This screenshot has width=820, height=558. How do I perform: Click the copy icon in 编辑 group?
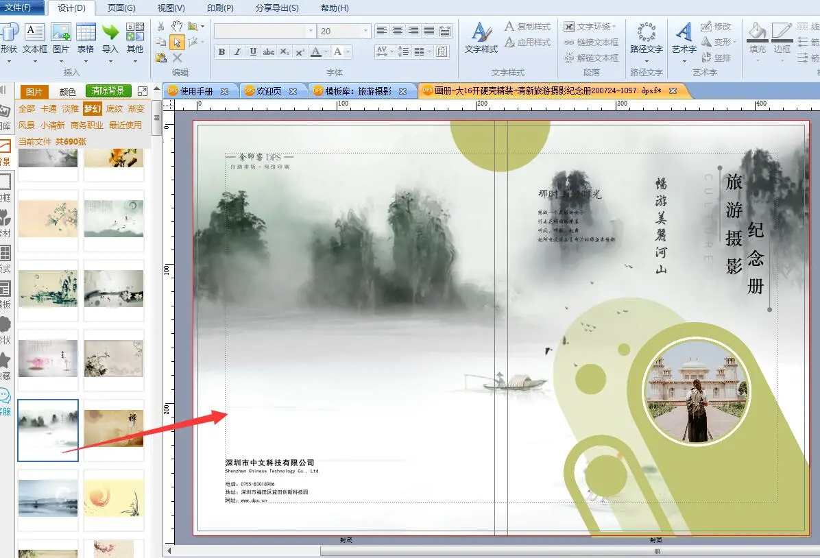click(x=161, y=42)
